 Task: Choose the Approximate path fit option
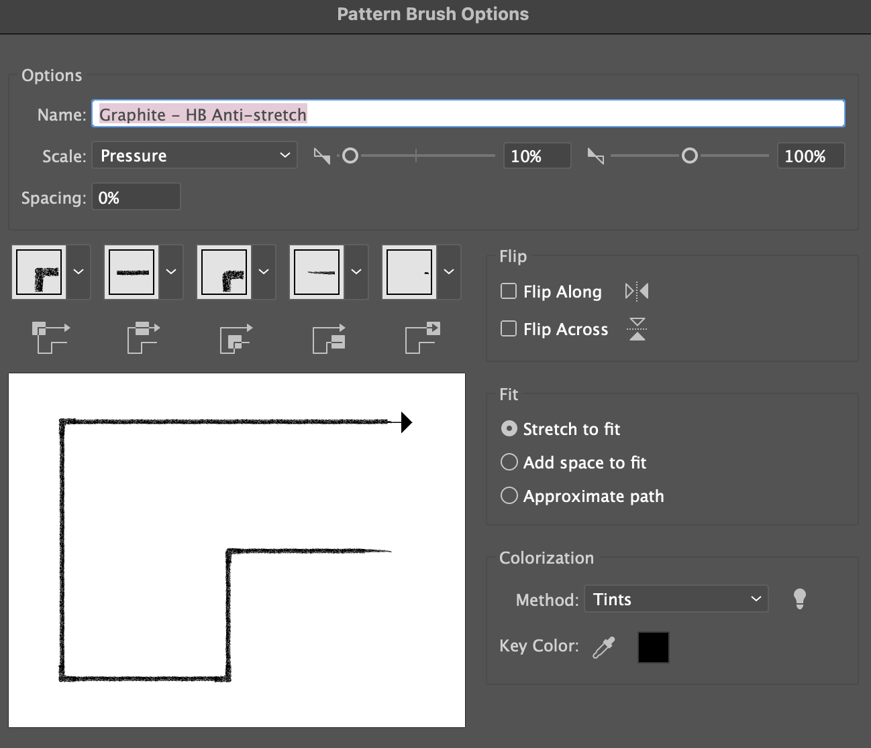pos(509,495)
